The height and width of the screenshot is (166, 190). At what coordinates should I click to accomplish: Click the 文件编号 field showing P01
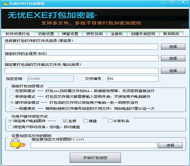click(x=133, y=79)
